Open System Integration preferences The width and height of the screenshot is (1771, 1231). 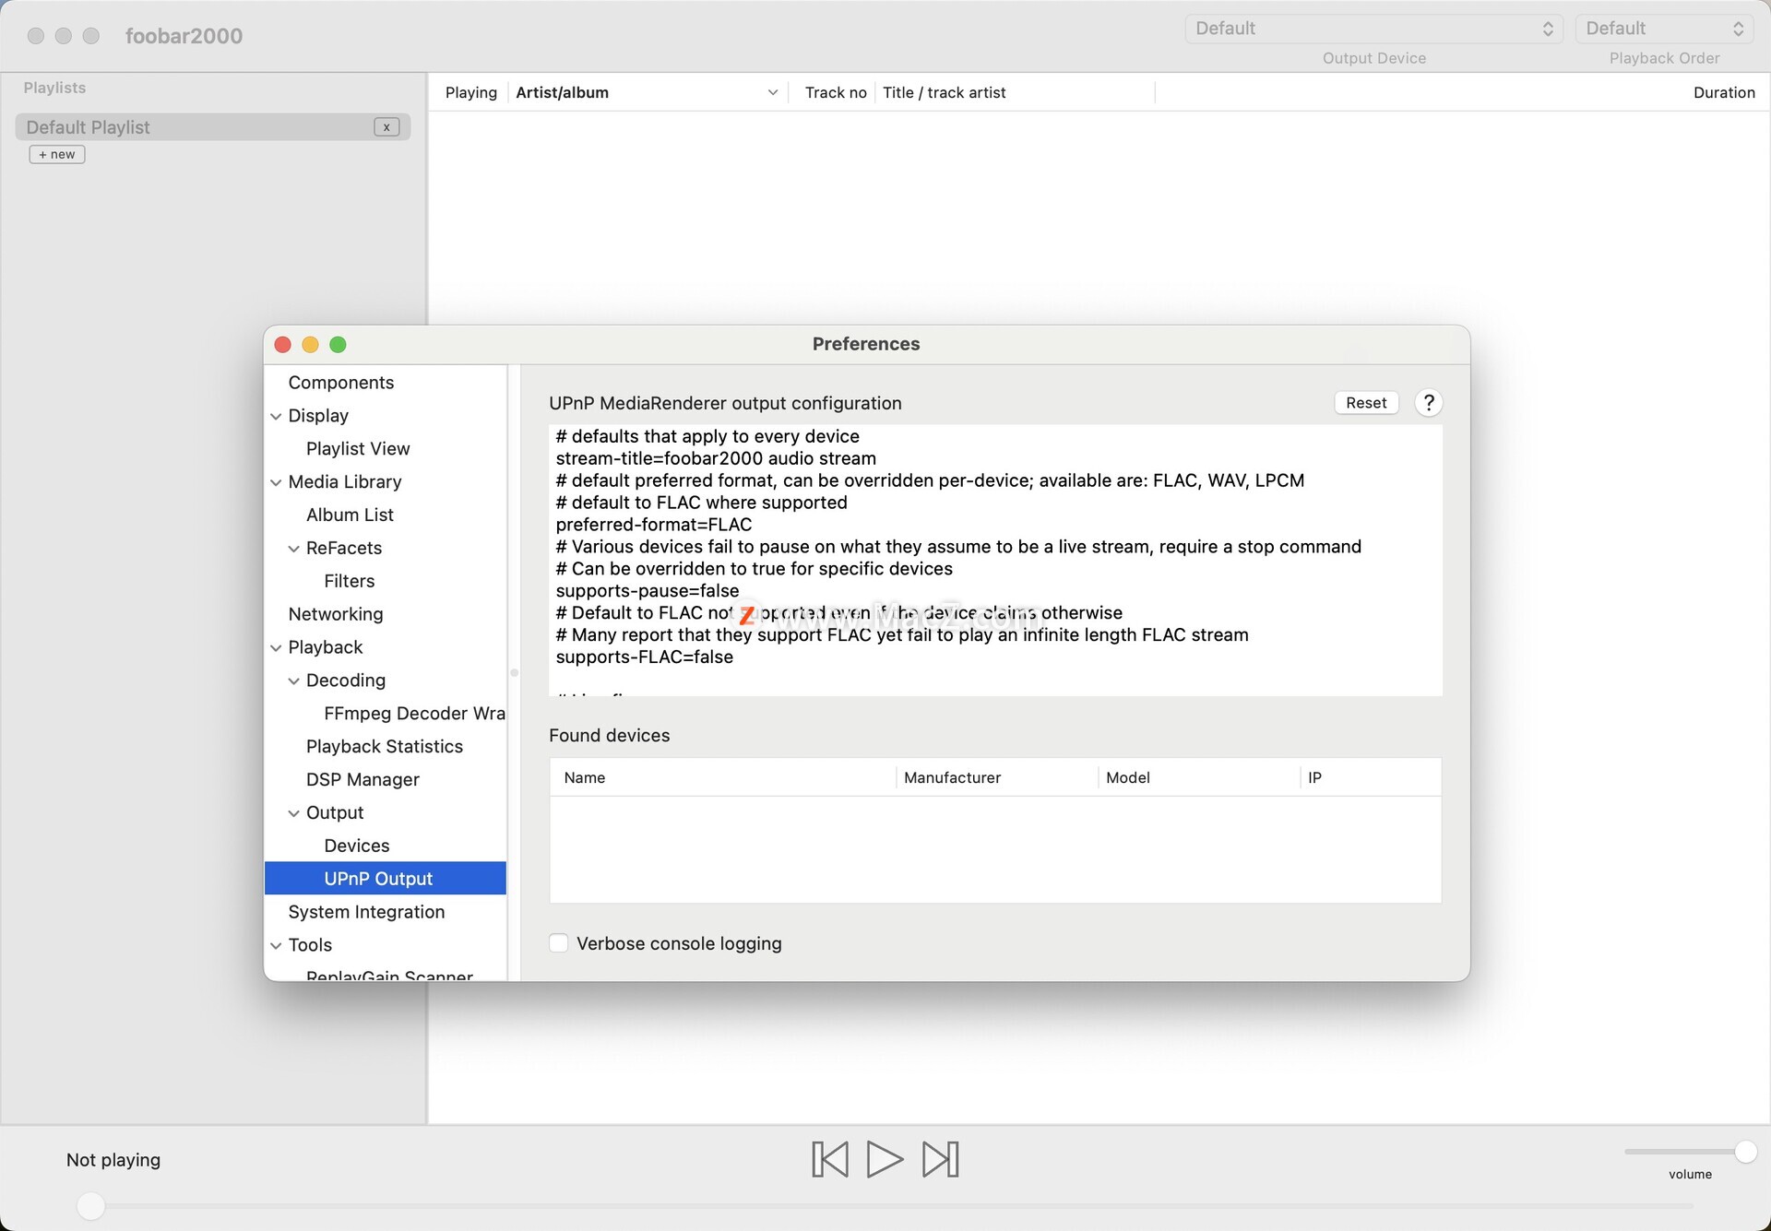(366, 912)
